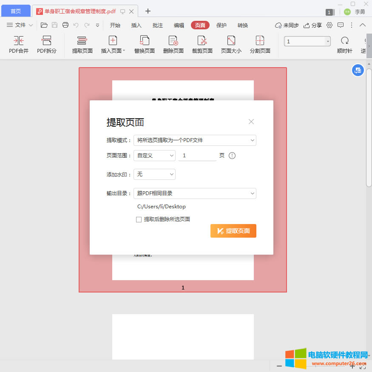Image resolution: width=372 pixels, height=372 pixels.
Task: Switch to the 批注 ribbon tab
Action: (158, 25)
